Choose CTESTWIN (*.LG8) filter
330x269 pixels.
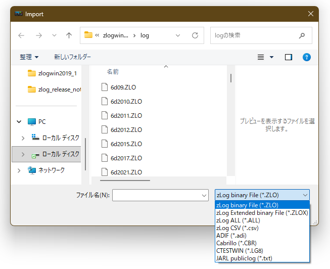pyautogui.click(x=262, y=251)
